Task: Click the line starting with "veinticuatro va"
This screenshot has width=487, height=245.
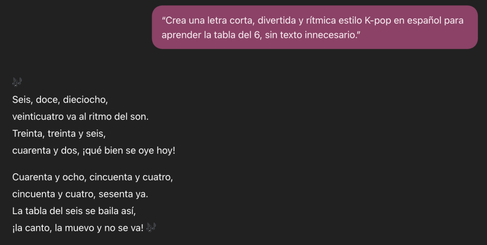Action: pyautogui.click(x=80, y=116)
